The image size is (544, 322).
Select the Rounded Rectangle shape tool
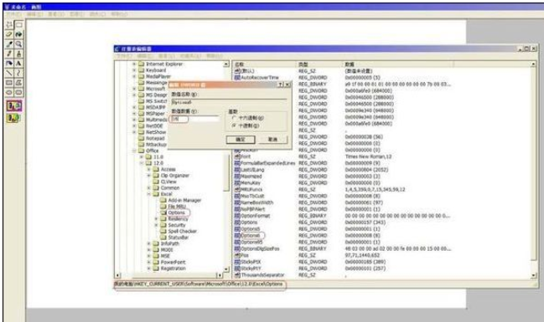(18, 93)
